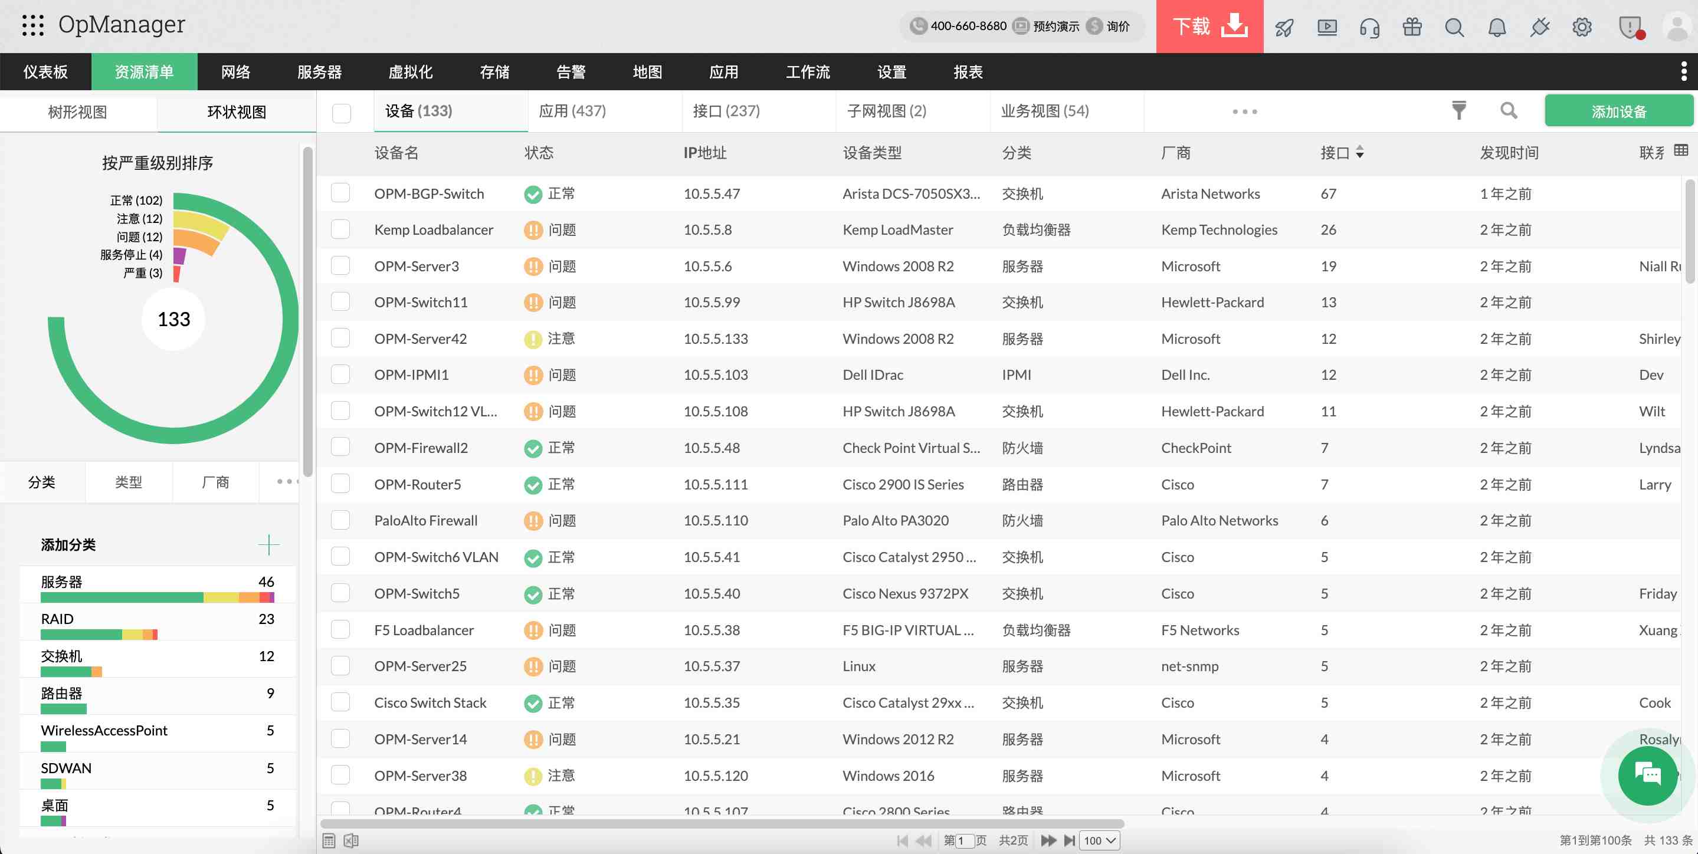The height and width of the screenshot is (854, 1698).
Task: Click the notification bell icon
Action: [x=1497, y=27]
